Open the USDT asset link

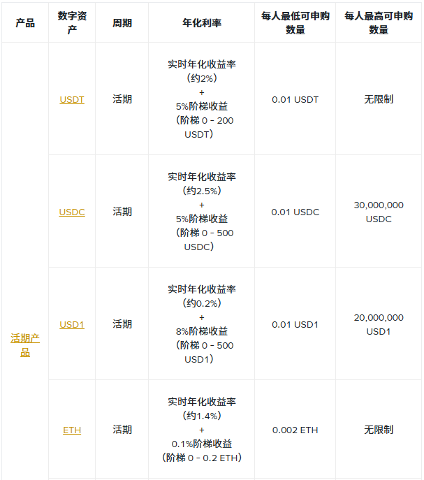tap(72, 99)
